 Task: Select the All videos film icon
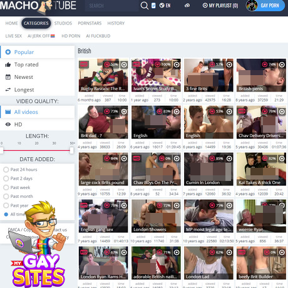tap(8, 112)
